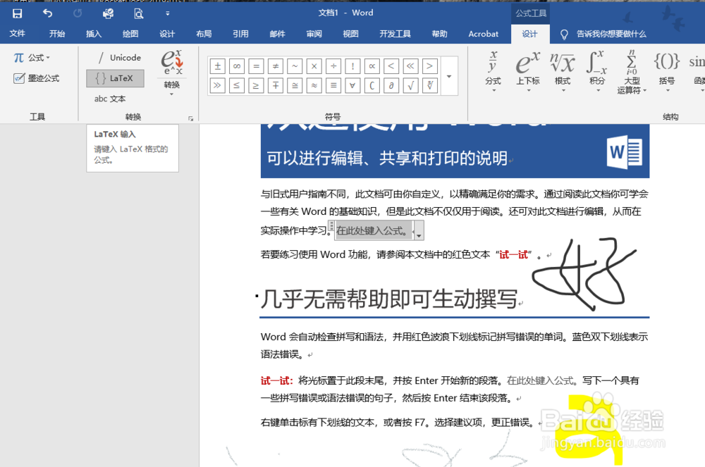
Task: Click the red 试一试 text in quotes
Action: click(x=513, y=254)
